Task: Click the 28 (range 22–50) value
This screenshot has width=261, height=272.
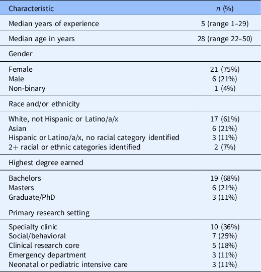Action: click(x=225, y=39)
